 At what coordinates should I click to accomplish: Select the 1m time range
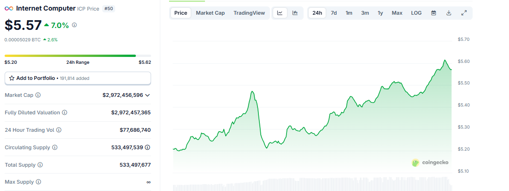[x=349, y=13]
